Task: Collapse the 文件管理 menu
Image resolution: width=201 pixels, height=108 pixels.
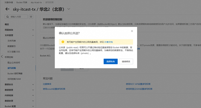Action: [x=19, y=35]
